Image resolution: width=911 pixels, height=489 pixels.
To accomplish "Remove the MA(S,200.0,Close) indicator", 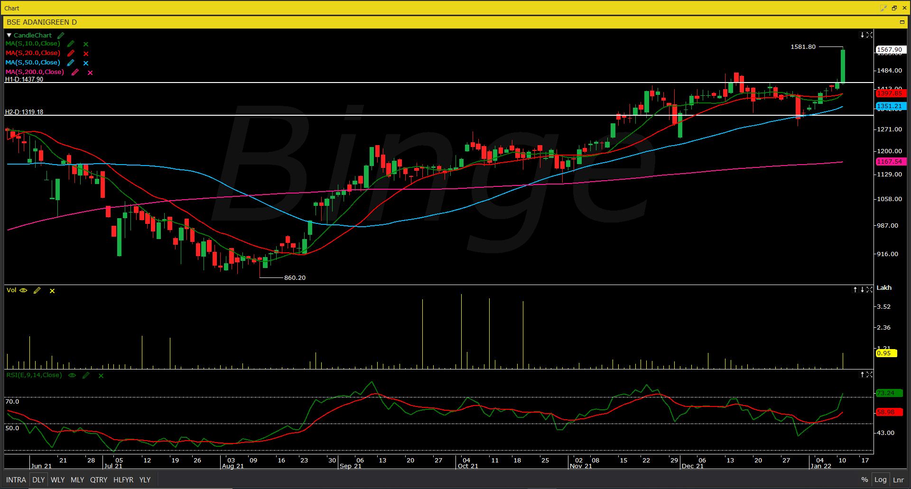I will [x=90, y=73].
